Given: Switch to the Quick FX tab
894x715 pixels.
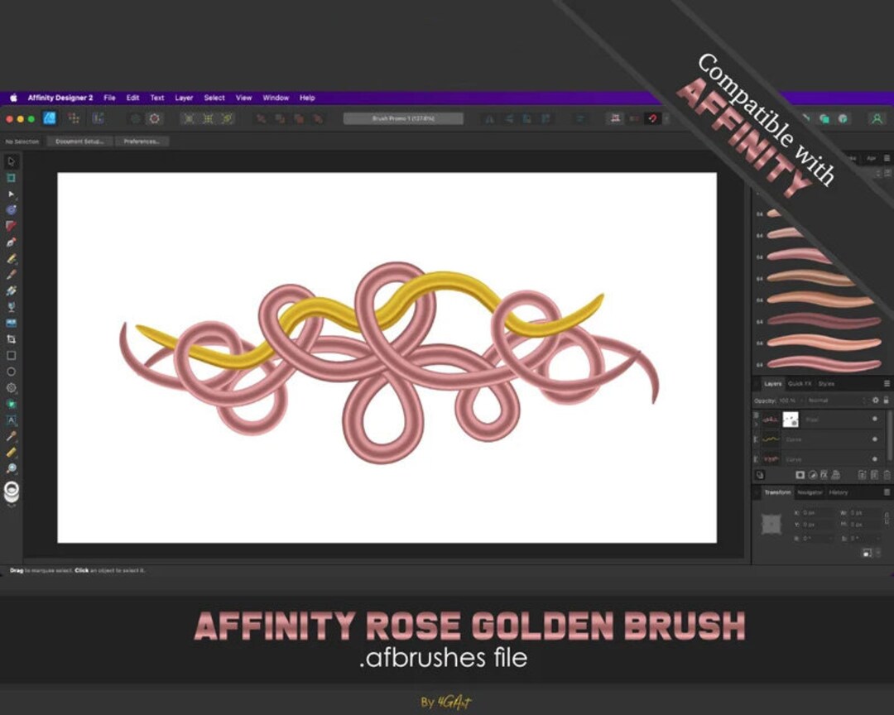Looking at the screenshot, I should 800,384.
